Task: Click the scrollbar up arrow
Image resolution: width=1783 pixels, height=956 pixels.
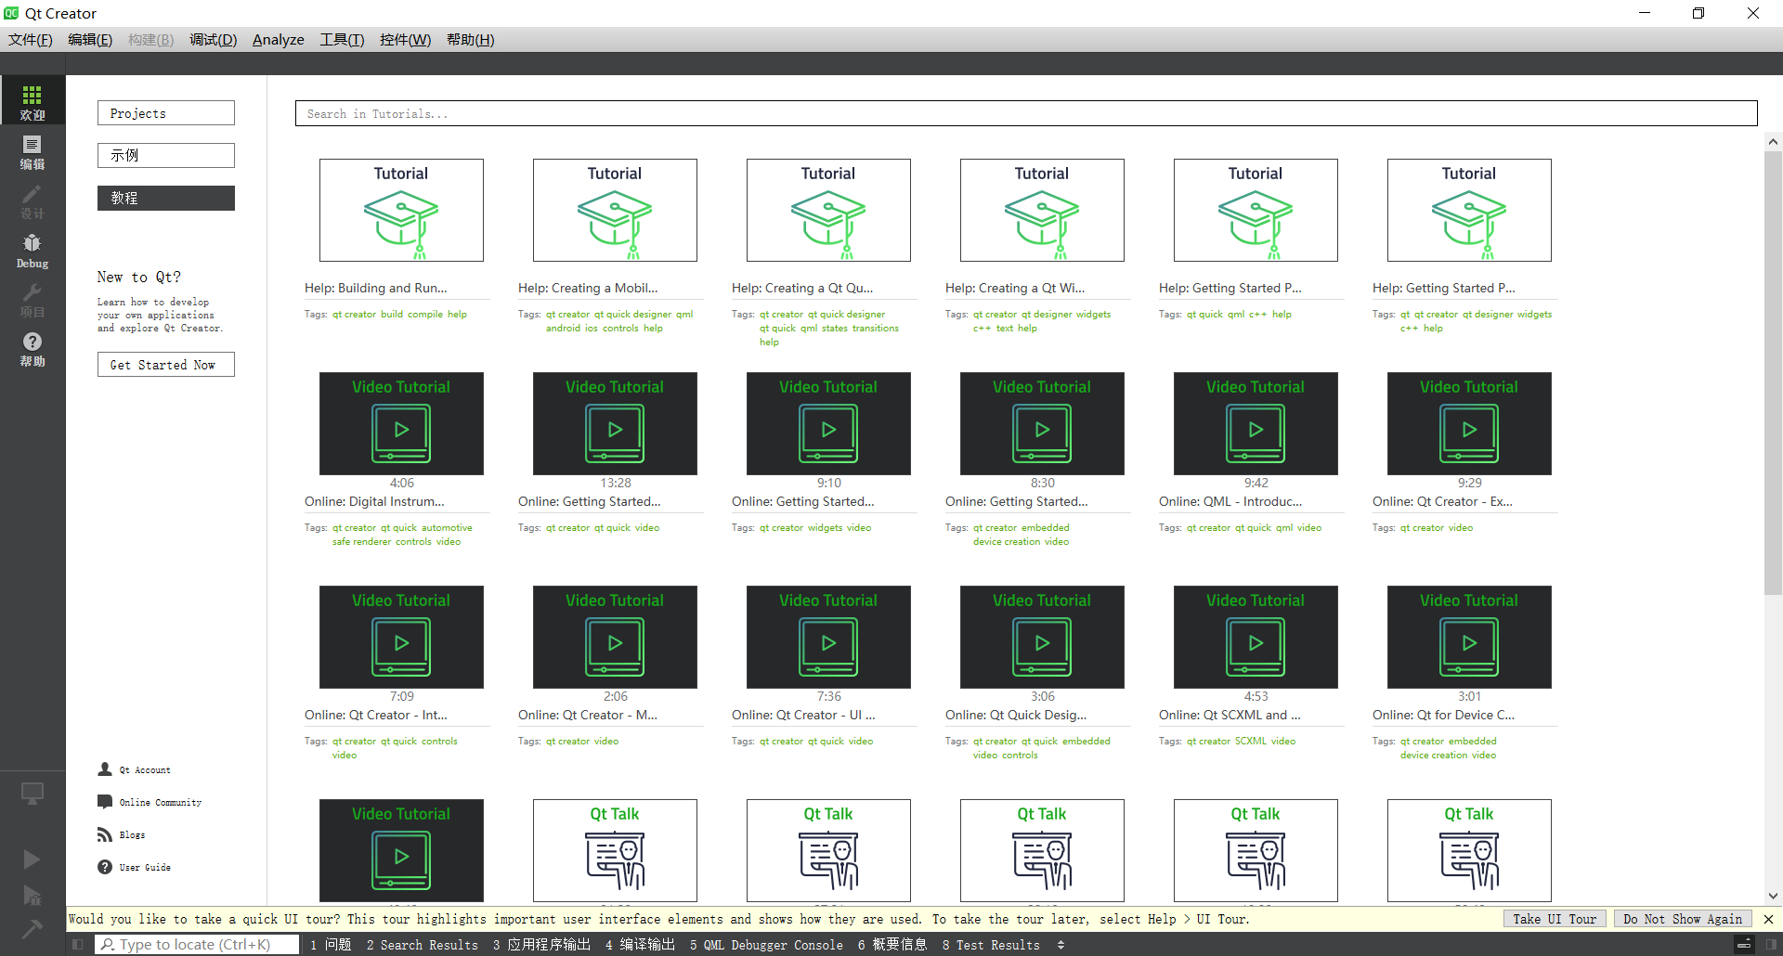Action: pos(1773,142)
